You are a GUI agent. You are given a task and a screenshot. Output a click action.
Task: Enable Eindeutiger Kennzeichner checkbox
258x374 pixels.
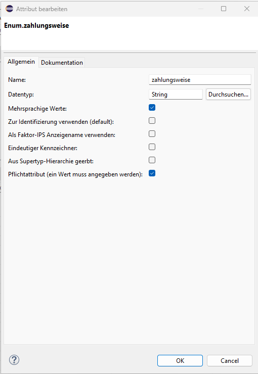pos(152,147)
